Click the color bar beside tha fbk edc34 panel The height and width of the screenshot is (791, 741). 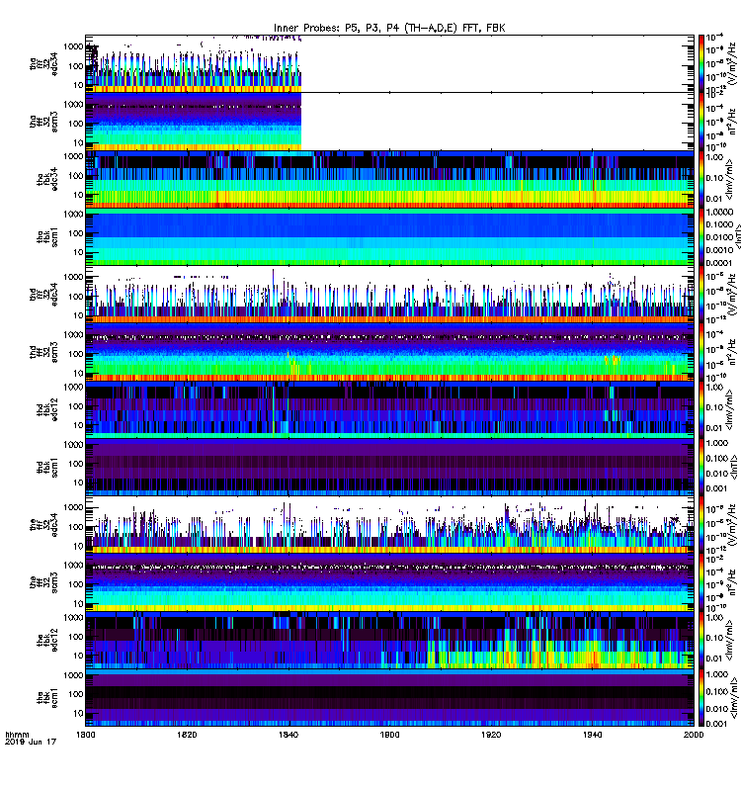point(700,179)
